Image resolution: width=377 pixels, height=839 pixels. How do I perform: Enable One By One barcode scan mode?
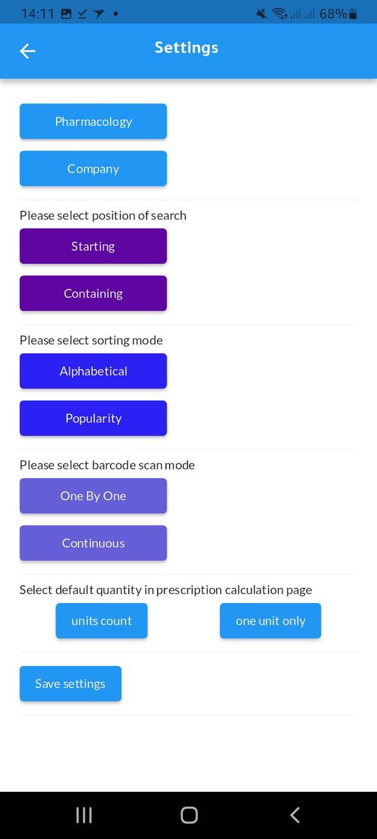coord(93,496)
